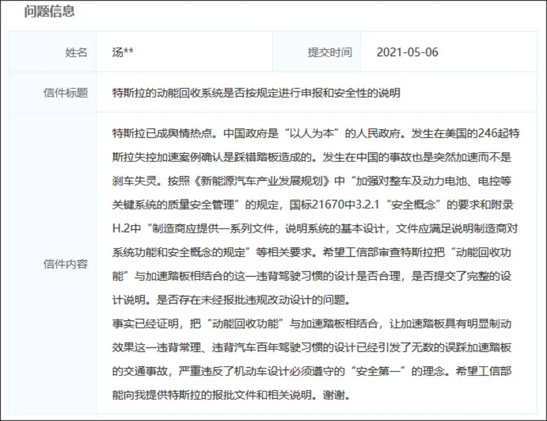Select the 姓名 label cell
This screenshot has width=547, height=421.
(x=53, y=52)
